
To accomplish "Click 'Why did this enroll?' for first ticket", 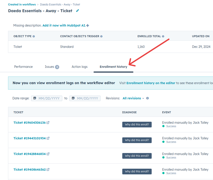I will (x=137, y=125).
